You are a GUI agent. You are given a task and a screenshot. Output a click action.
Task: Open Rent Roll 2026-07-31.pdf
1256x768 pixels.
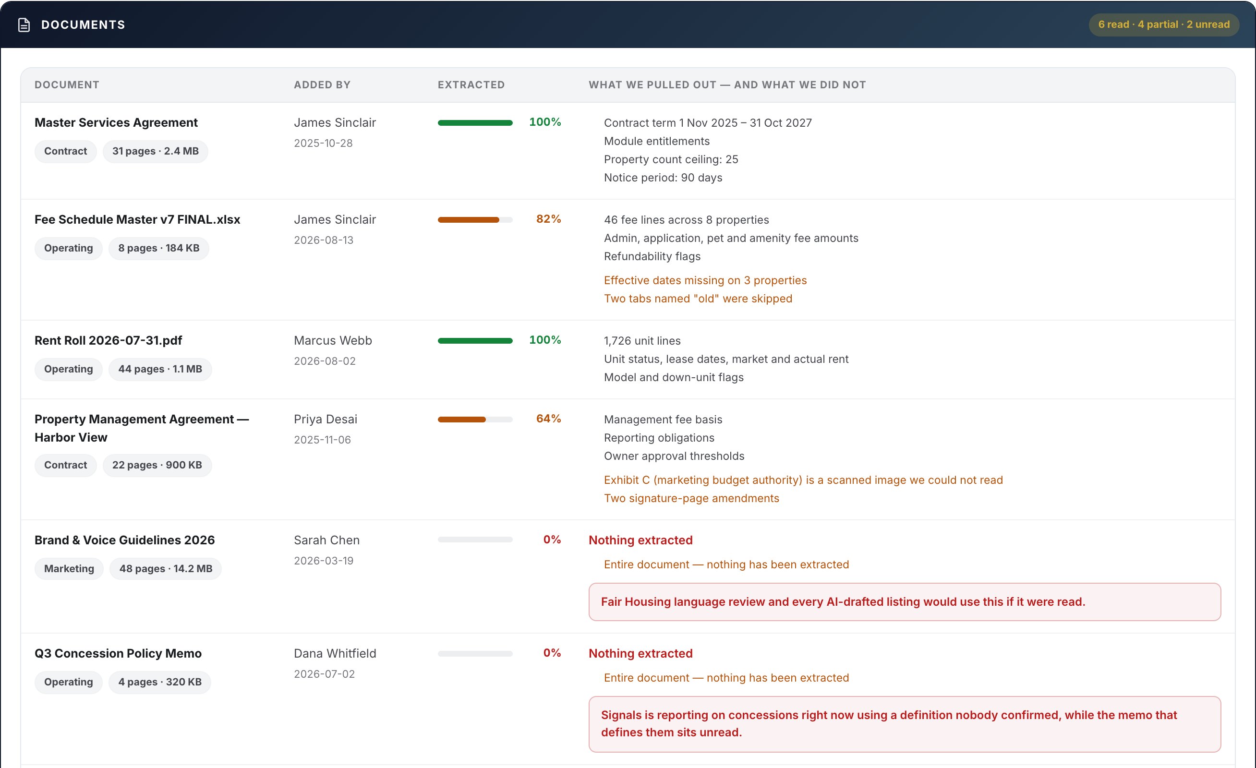pyautogui.click(x=108, y=340)
